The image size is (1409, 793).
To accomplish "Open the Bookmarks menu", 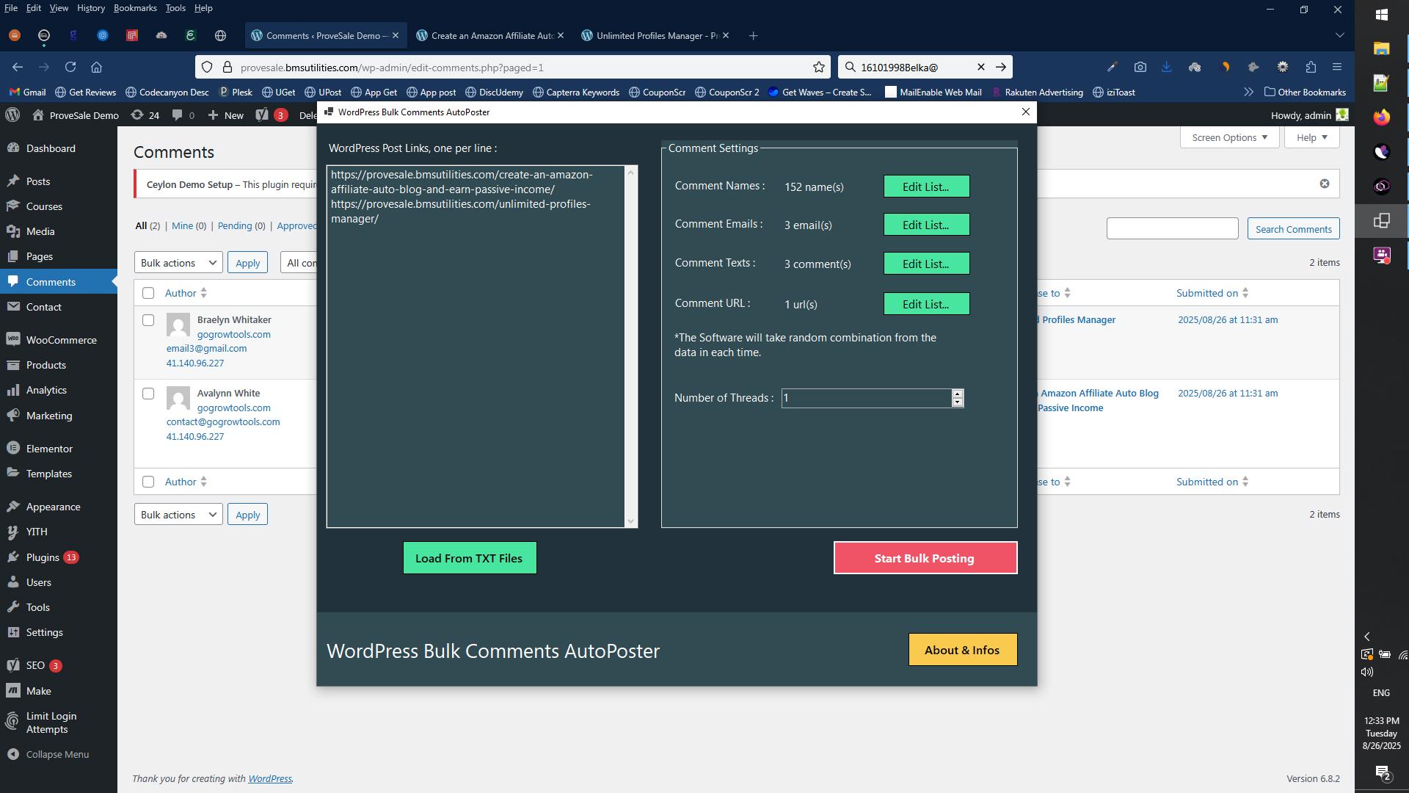I will pos(135,8).
